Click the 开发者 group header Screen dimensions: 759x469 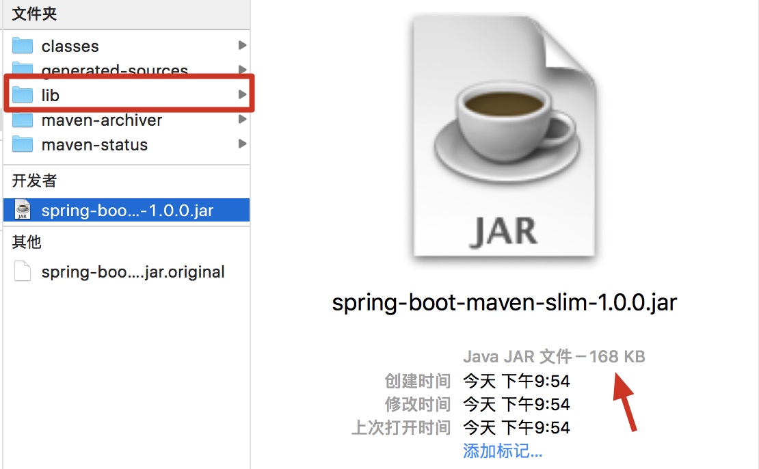34,180
